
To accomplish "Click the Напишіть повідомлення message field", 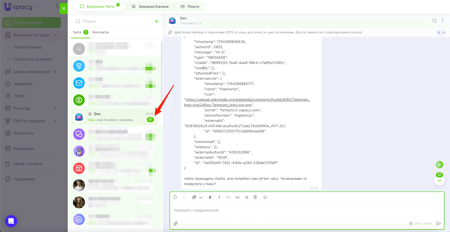I will 307,210.
